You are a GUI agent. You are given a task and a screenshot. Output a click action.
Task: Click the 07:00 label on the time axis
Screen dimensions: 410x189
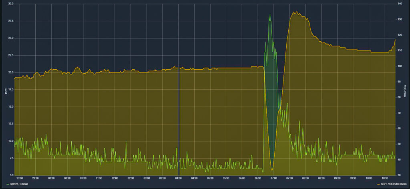pos(273,178)
